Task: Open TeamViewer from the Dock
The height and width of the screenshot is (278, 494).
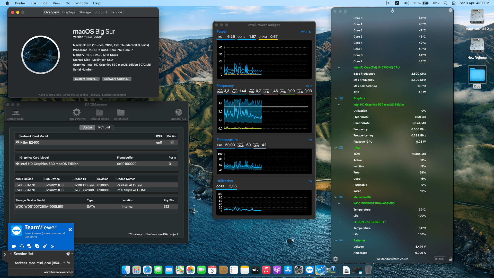Action: point(310,270)
